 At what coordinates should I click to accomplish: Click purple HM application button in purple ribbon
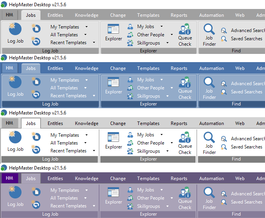point(9,178)
